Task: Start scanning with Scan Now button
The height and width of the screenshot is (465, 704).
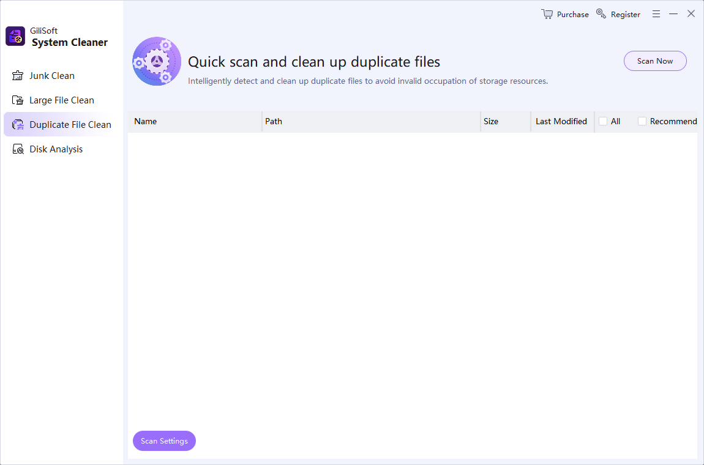Action: click(x=655, y=61)
